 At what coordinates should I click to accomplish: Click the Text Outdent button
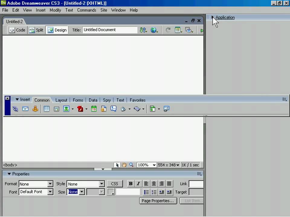point(161,192)
